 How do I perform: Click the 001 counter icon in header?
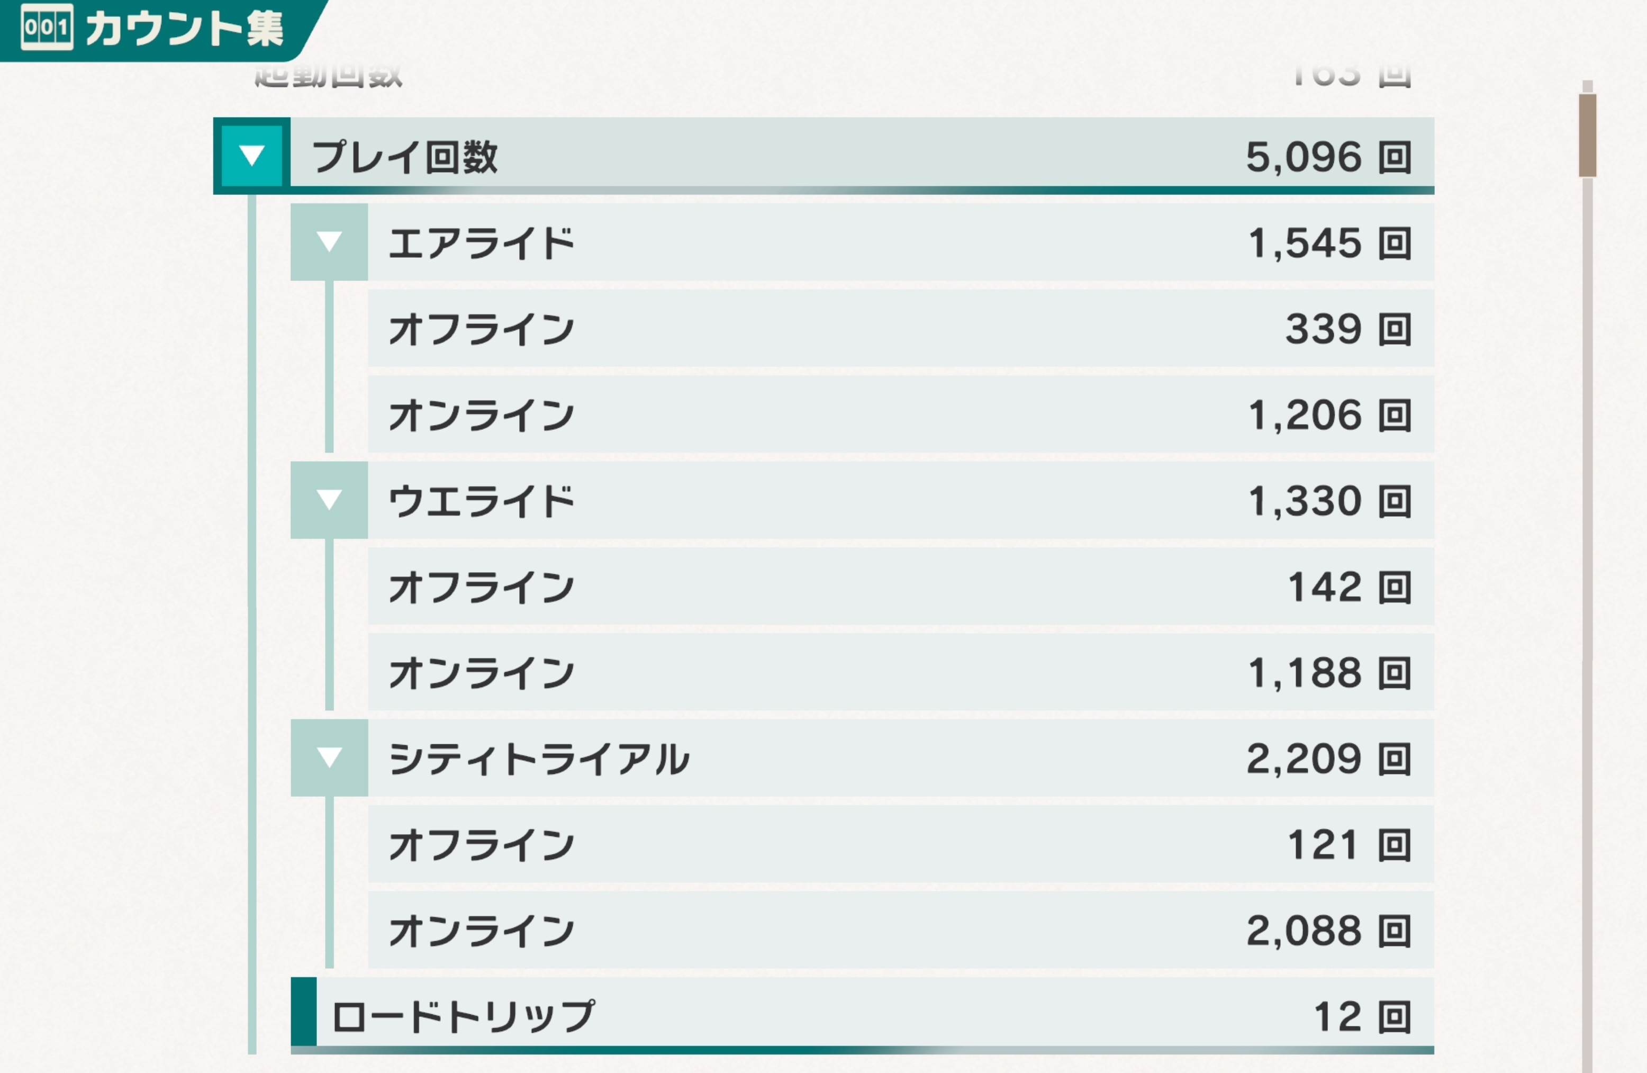click(x=47, y=28)
